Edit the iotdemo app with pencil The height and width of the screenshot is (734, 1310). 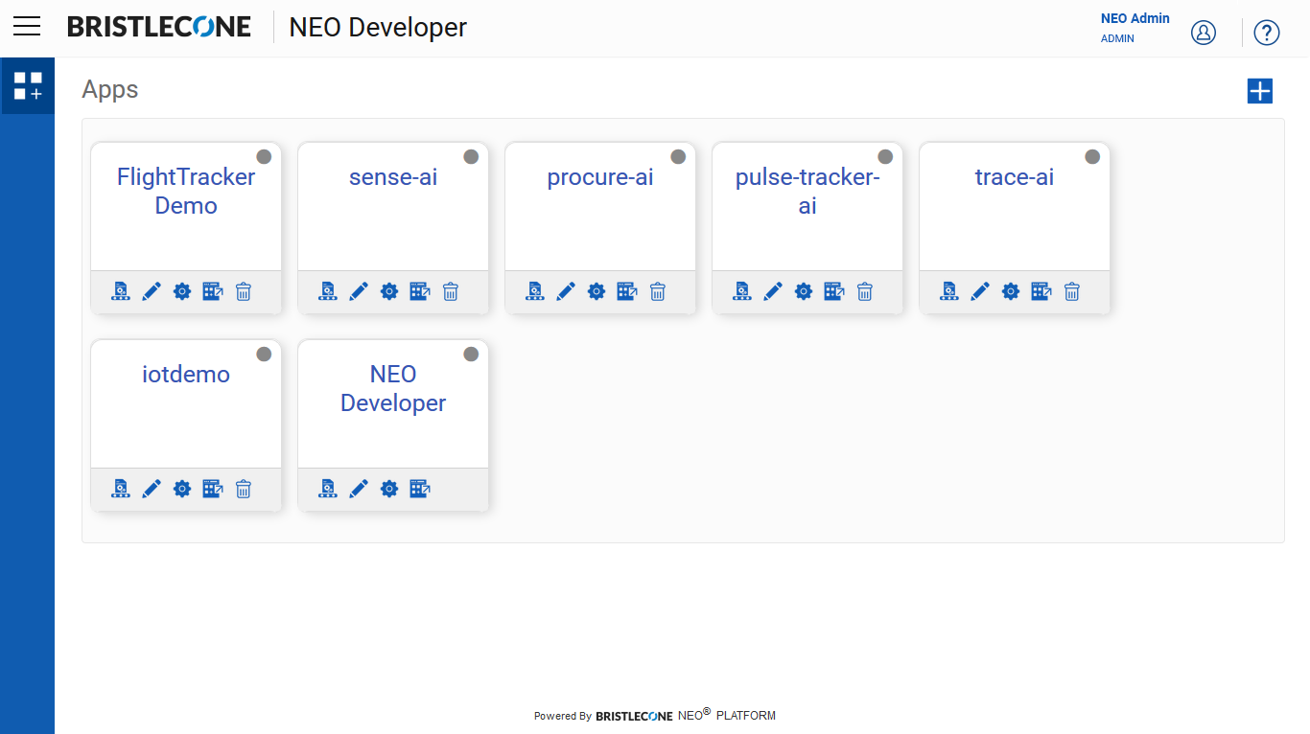[152, 489]
